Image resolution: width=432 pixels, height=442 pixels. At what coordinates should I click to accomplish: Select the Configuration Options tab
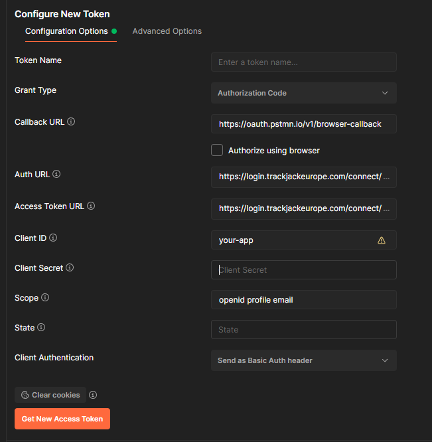pyautogui.click(x=66, y=31)
